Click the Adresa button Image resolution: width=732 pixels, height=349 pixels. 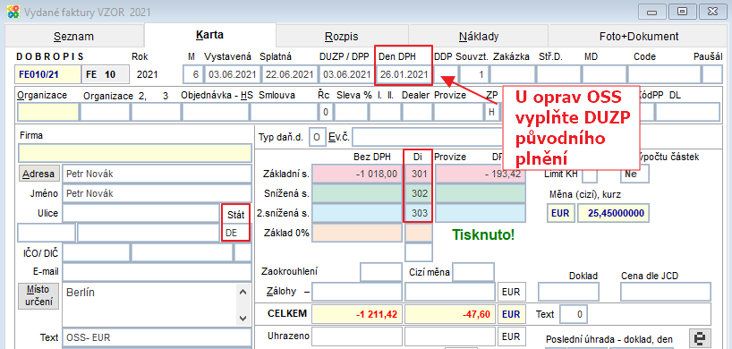pos(39,174)
